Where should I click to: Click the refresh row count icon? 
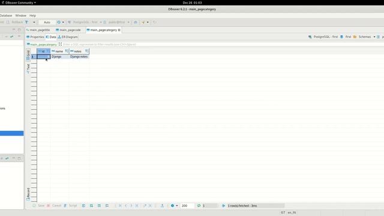(x=199, y=205)
